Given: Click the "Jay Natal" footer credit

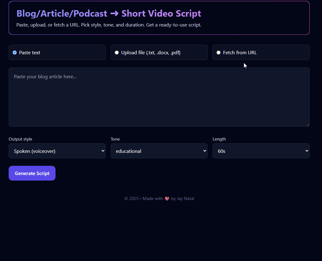Looking at the screenshot, I should [x=185, y=199].
